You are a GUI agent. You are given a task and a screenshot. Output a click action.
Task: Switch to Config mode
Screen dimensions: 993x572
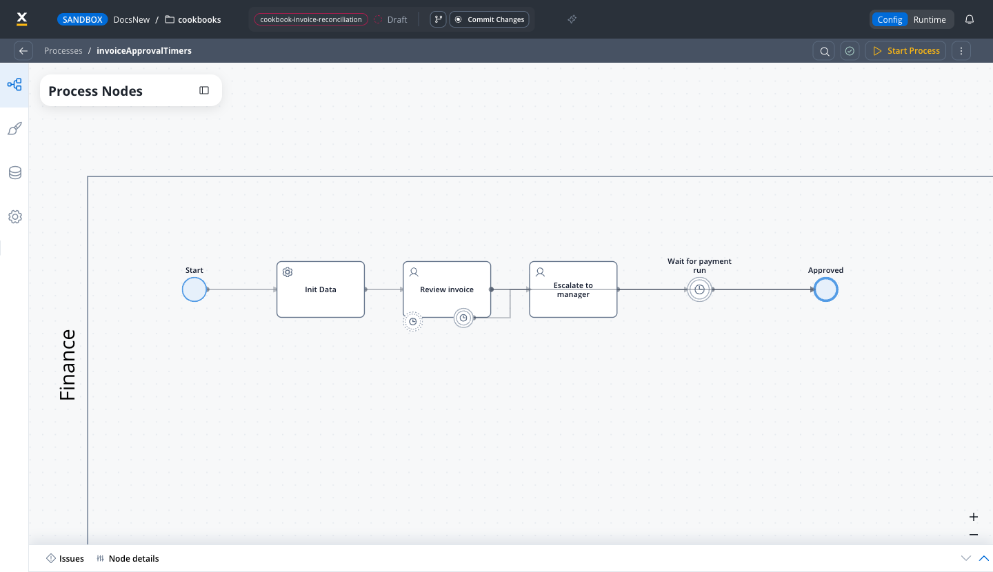tap(890, 19)
